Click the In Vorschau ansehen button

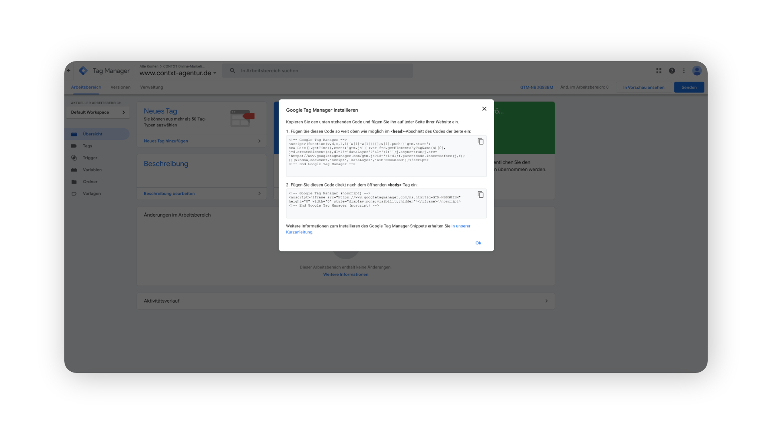[644, 87]
